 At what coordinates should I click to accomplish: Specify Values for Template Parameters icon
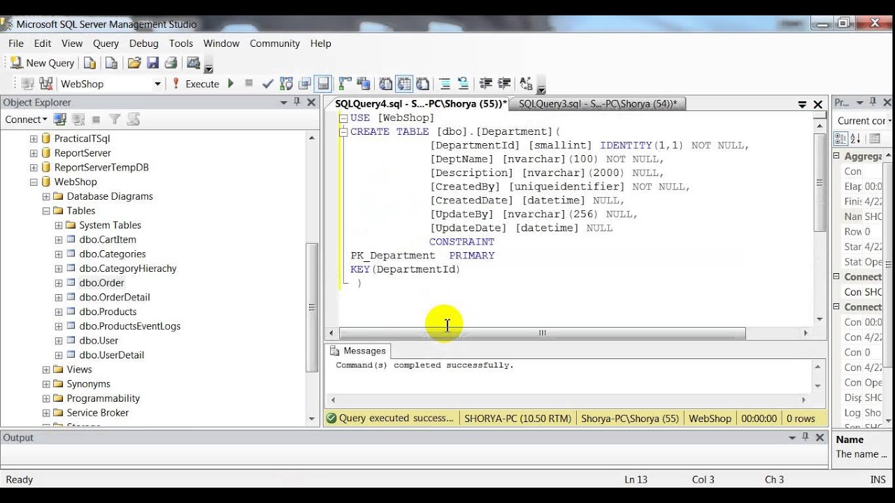(x=527, y=84)
